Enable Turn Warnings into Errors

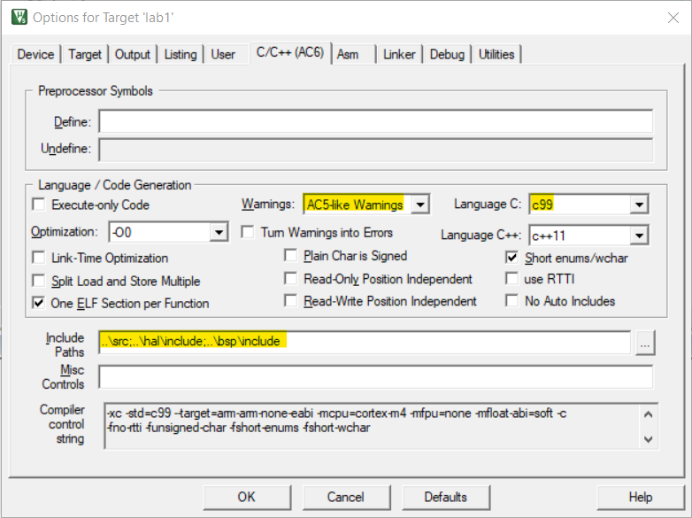(249, 233)
